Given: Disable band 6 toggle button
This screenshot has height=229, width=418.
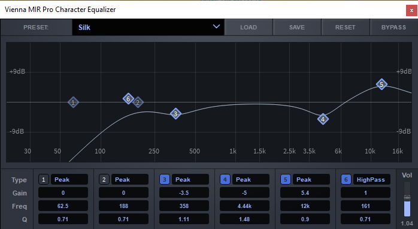Looking at the screenshot, I should point(346,179).
